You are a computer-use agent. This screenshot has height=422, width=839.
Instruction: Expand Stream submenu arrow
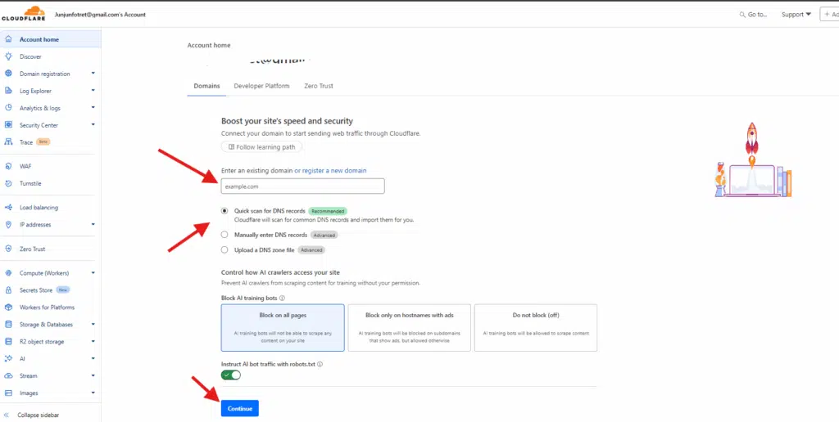pyautogui.click(x=93, y=375)
